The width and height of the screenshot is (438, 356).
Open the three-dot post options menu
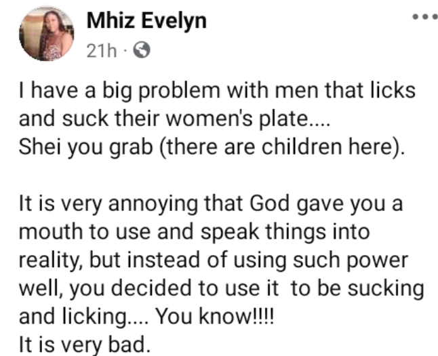tap(425, 18)
